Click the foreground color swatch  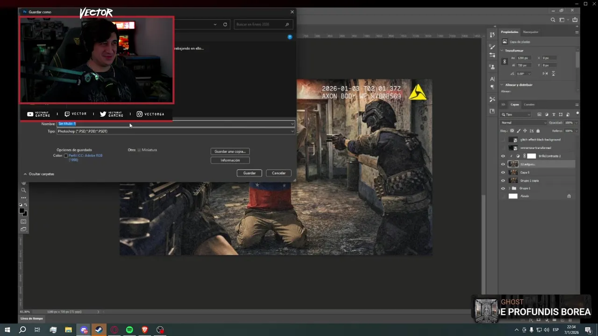coord(22,211)
